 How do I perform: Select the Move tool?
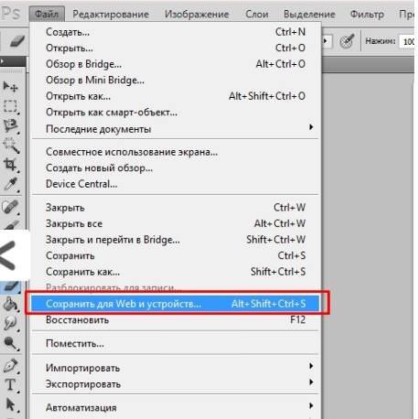tap(10, 87)
